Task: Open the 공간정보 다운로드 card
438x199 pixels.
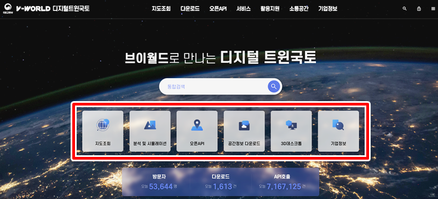Action: point(244,131)
